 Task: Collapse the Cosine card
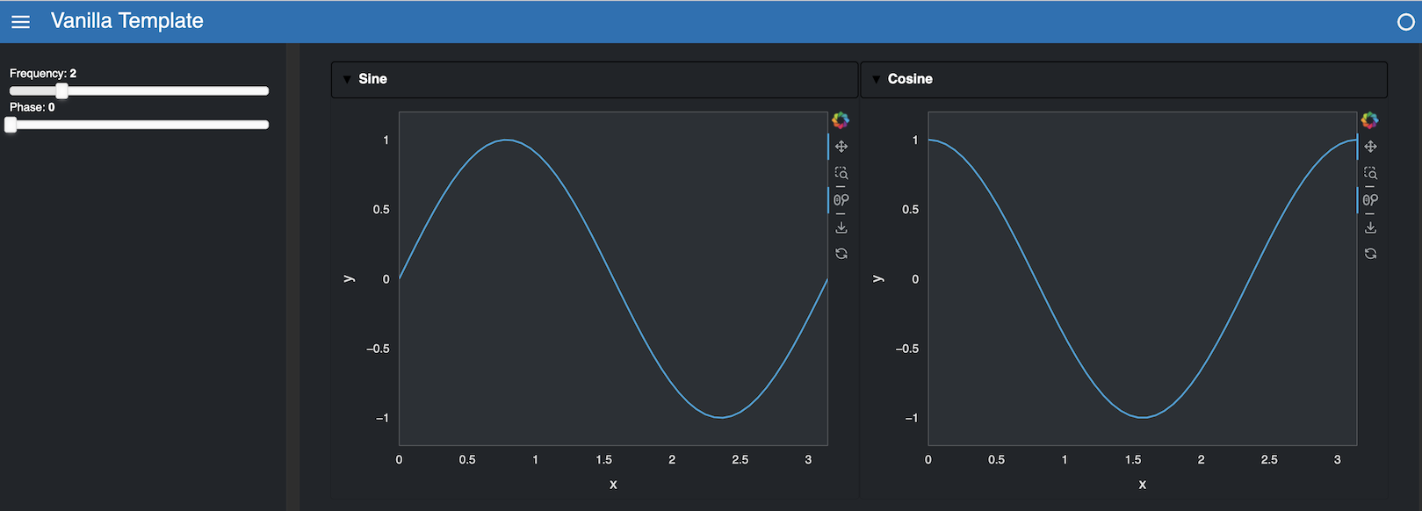pos(876,79)
